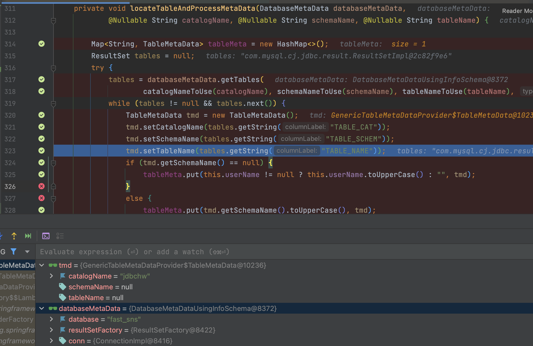The image size is (533, 346).
Task: Open thread selector dropdown arrow
Action: click(x=27, y=252)
